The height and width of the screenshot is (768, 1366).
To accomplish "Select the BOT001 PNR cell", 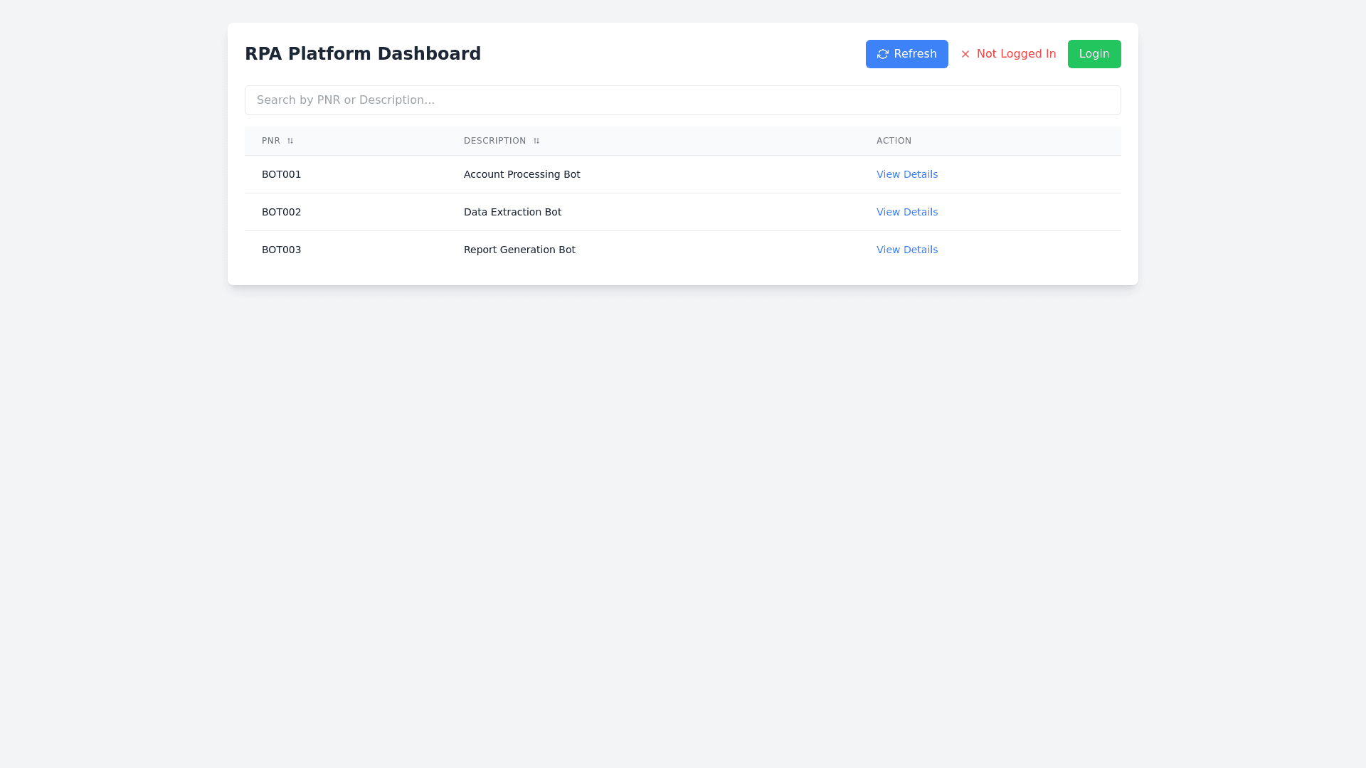I will (281, 174).
